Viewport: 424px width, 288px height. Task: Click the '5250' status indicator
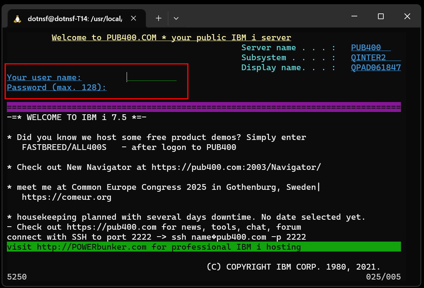click(x=17, y=277)
